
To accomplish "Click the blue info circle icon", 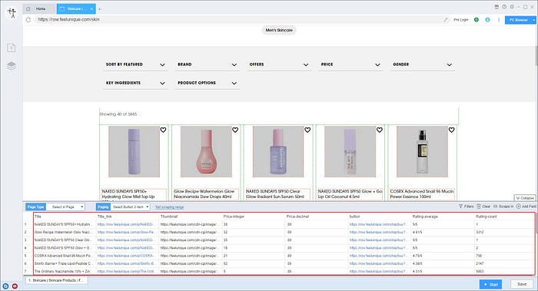I will pos(487,20).
